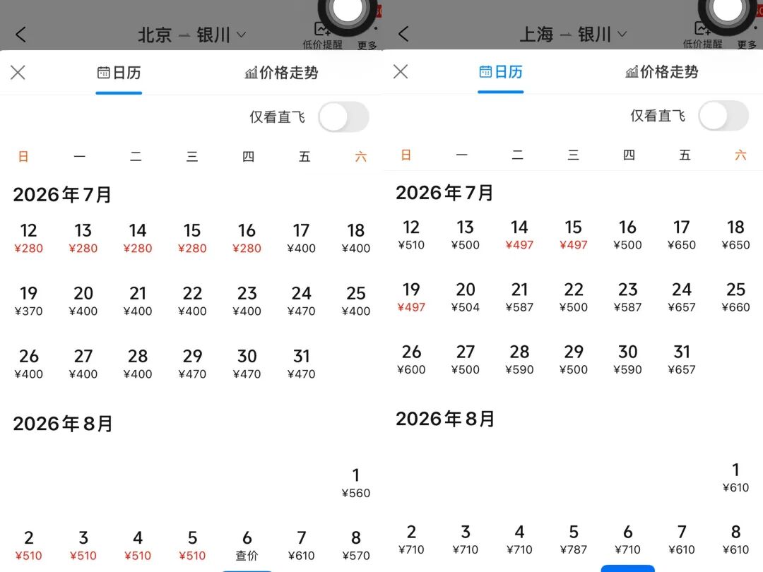
Task: Choose July 24 at ¥657 from 上海
Action: point(681,297)
